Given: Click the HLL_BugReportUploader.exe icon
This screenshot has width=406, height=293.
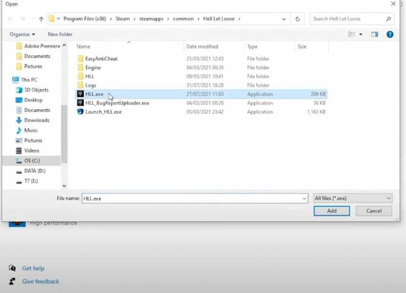Looking at the screenshot, I should pos(81,103).
